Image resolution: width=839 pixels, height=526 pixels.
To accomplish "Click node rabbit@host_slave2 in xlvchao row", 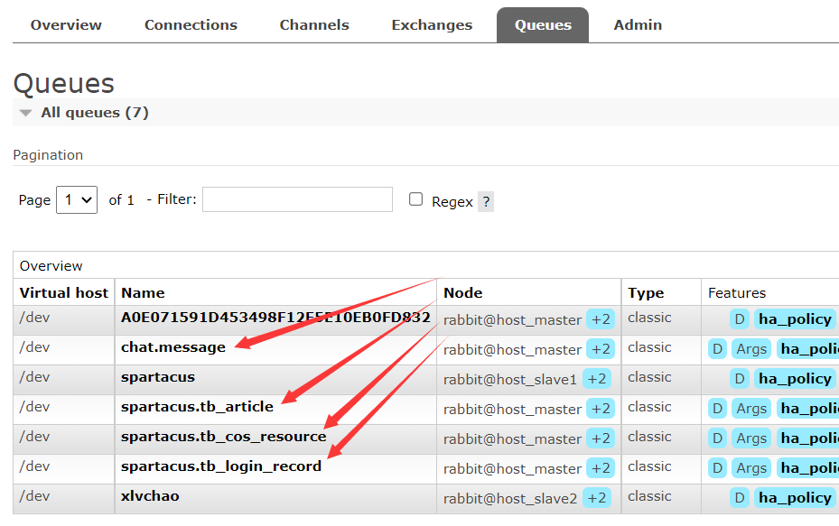I will coord(510,499).
